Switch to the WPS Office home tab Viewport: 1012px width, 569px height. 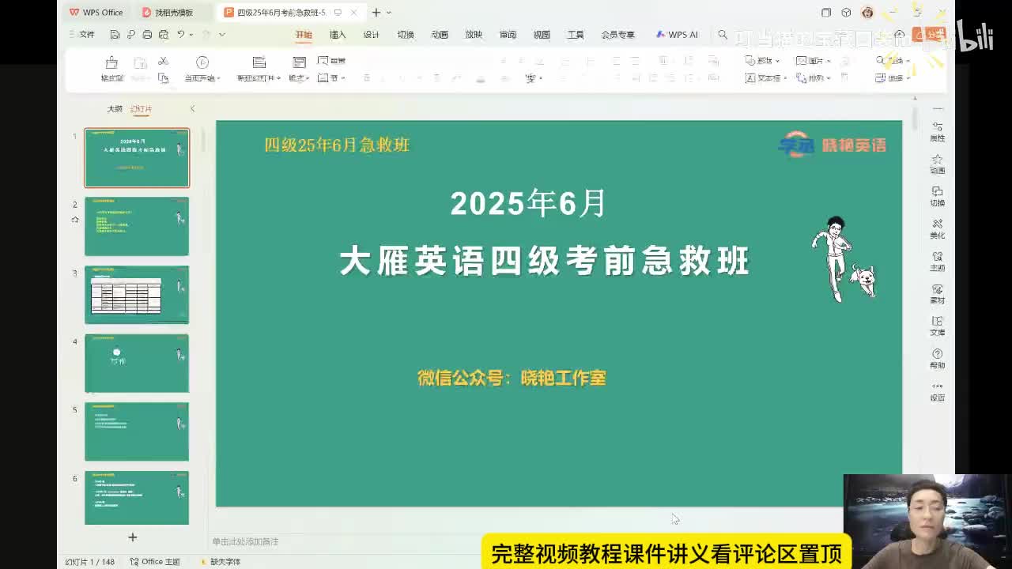[96, 12]
